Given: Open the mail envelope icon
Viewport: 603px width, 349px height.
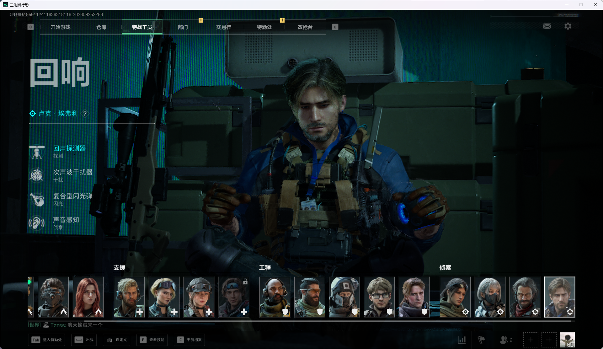Looking at the screenshot, I should (547, 26).
